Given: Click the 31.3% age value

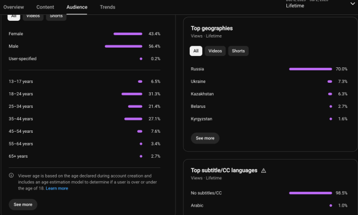Looking at the screenshot, I should [155, 94].
